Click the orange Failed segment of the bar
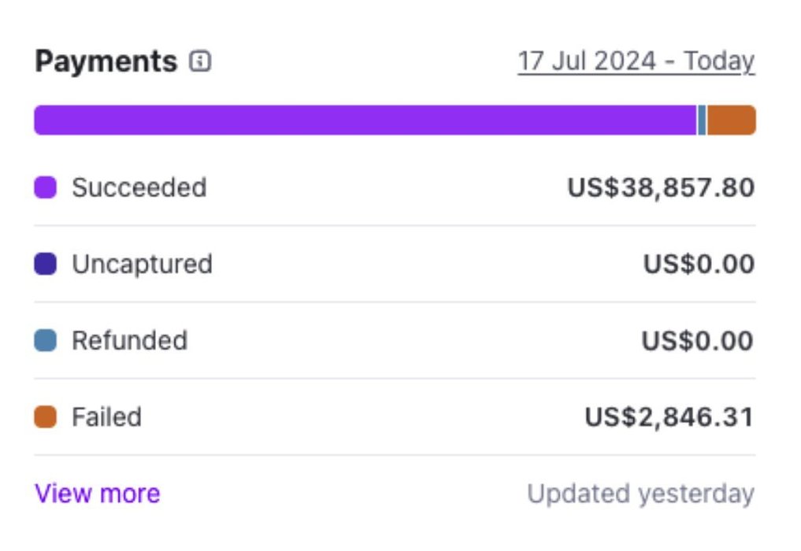The width and height of the screenshot is (801, 551). pyautogui.click(x=731, y=120)
